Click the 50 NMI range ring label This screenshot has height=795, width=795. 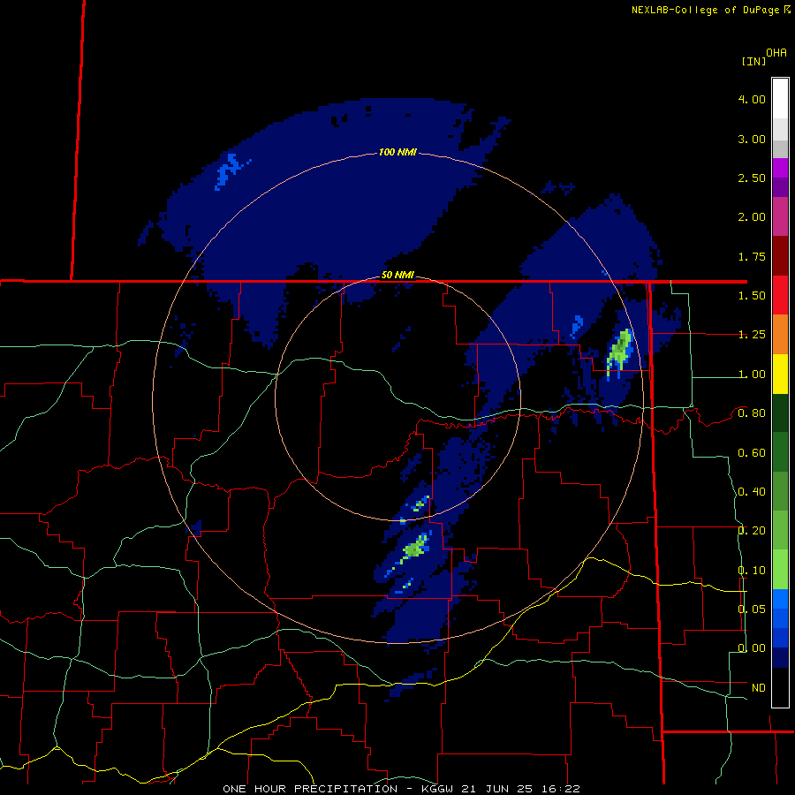[x=397, y=276]
